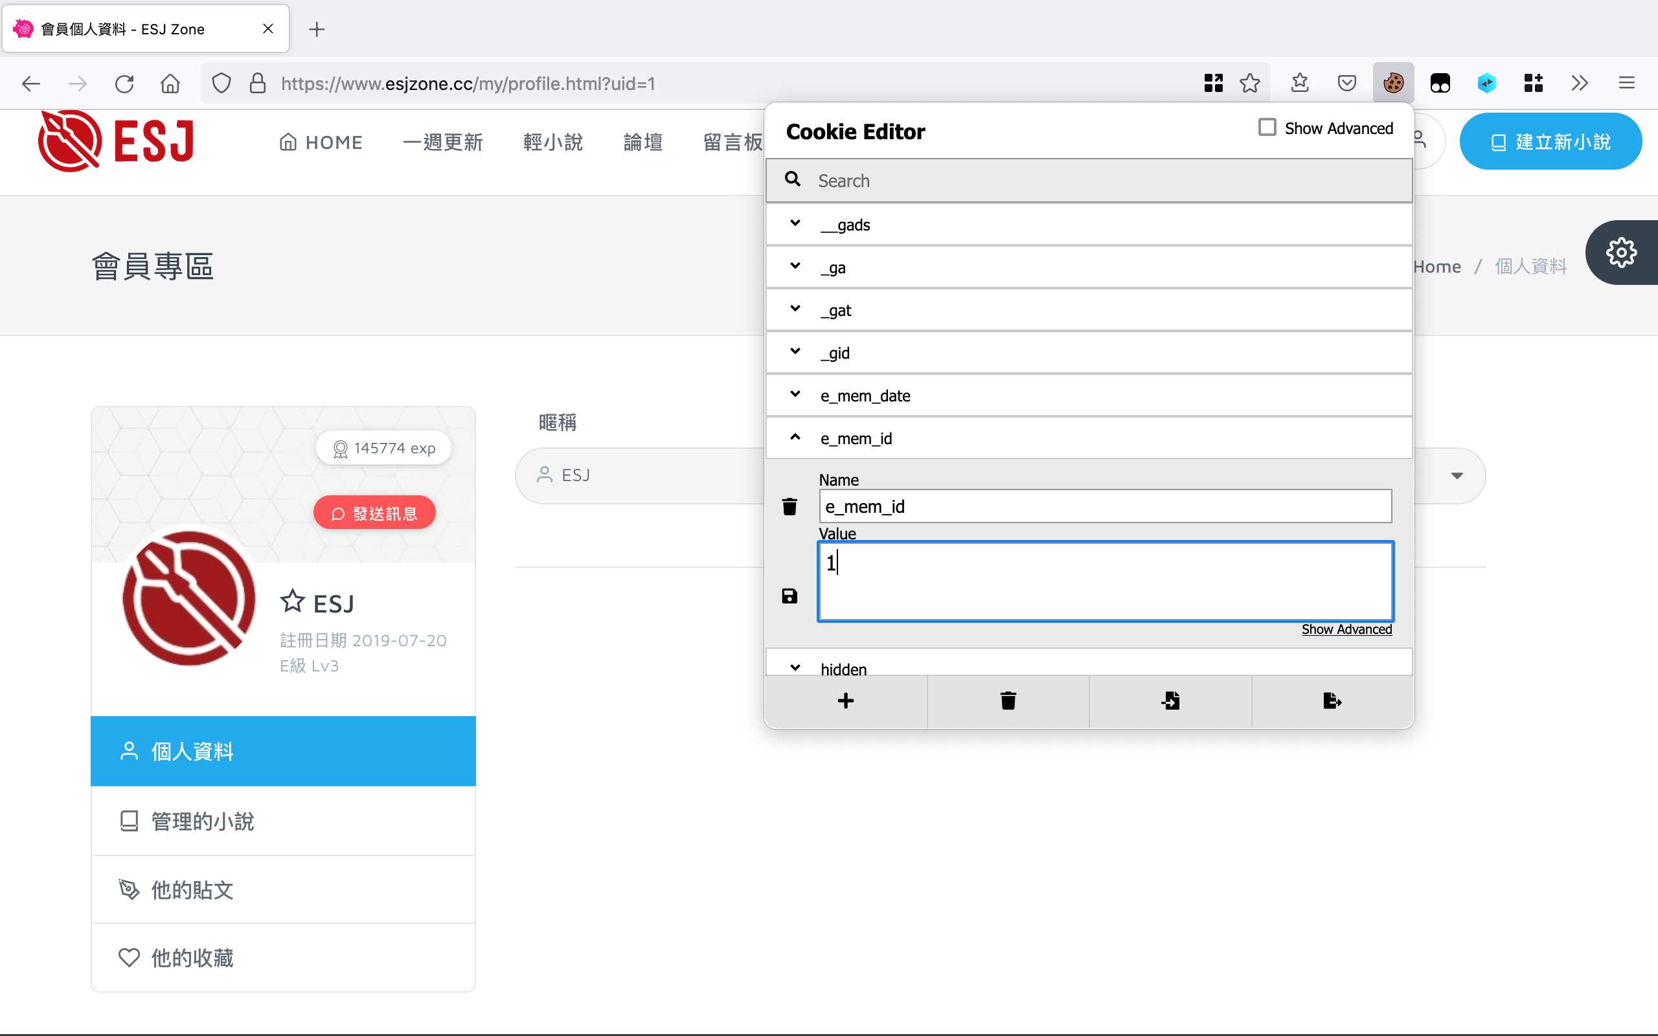
Task: Click the Pocket save icon
Action: [1346, 84]
